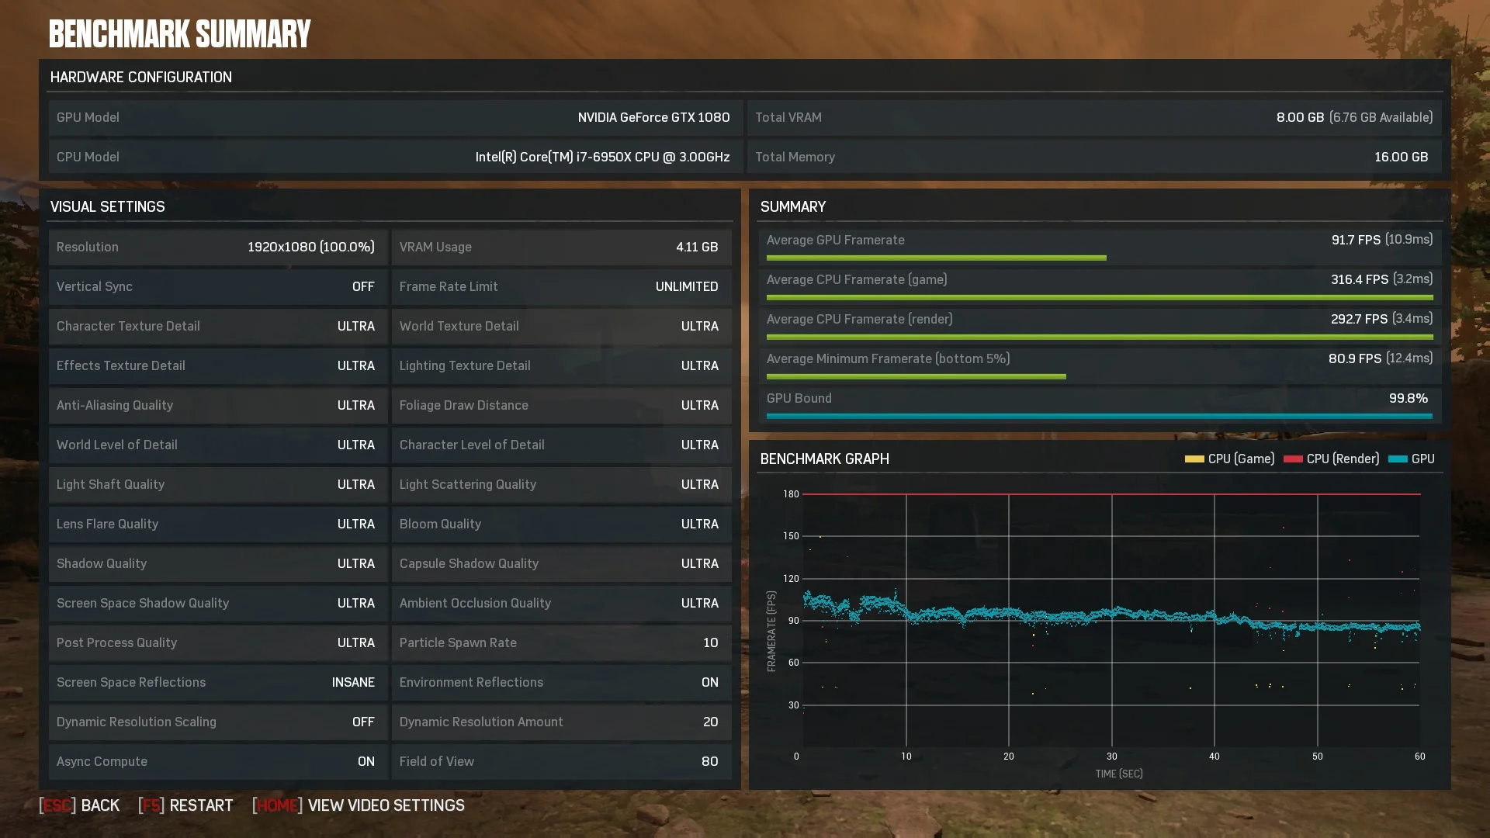Click the F5 Restart button
This screenshot has height=838, width=1490.
pyautogui.click(x=185, y=805)
